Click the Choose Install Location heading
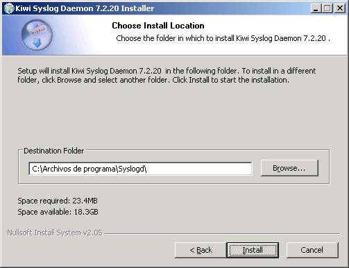349x268 pixels. click(158, 26)
